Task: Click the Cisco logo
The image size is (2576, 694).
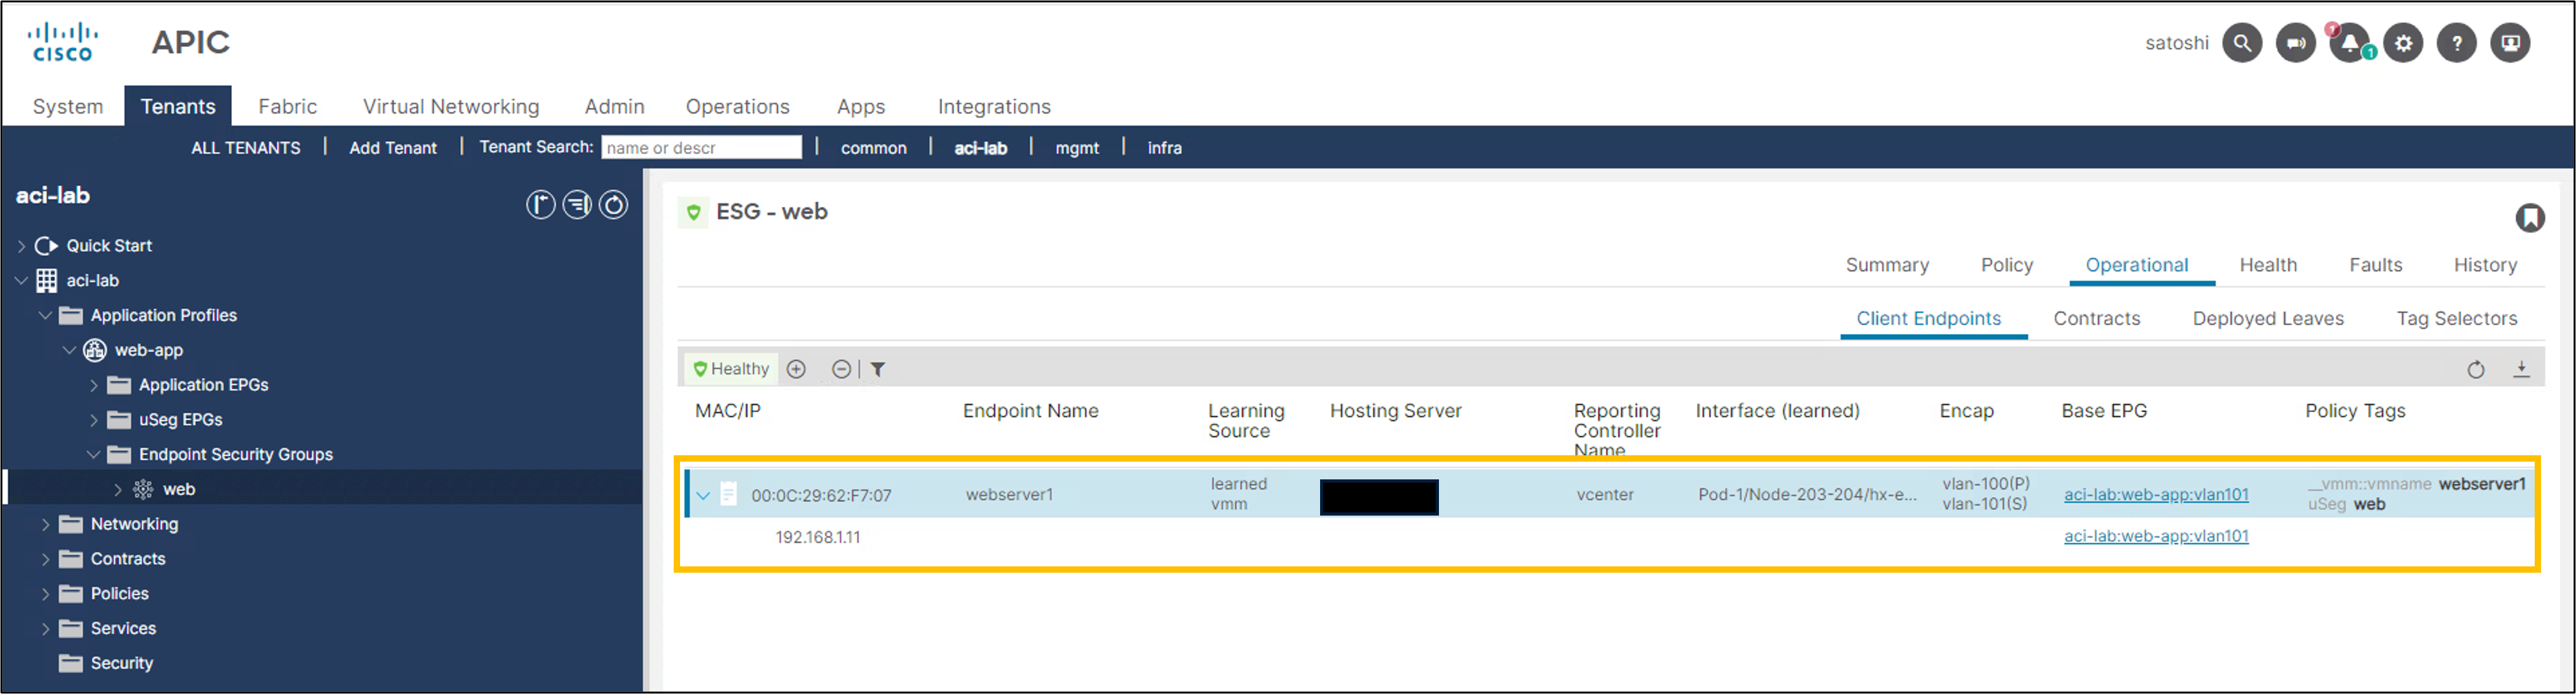Action: [x=62, y=42]
